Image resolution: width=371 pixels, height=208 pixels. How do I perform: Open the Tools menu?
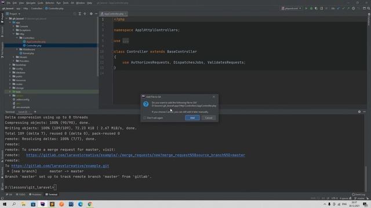(x=66, y=3)
